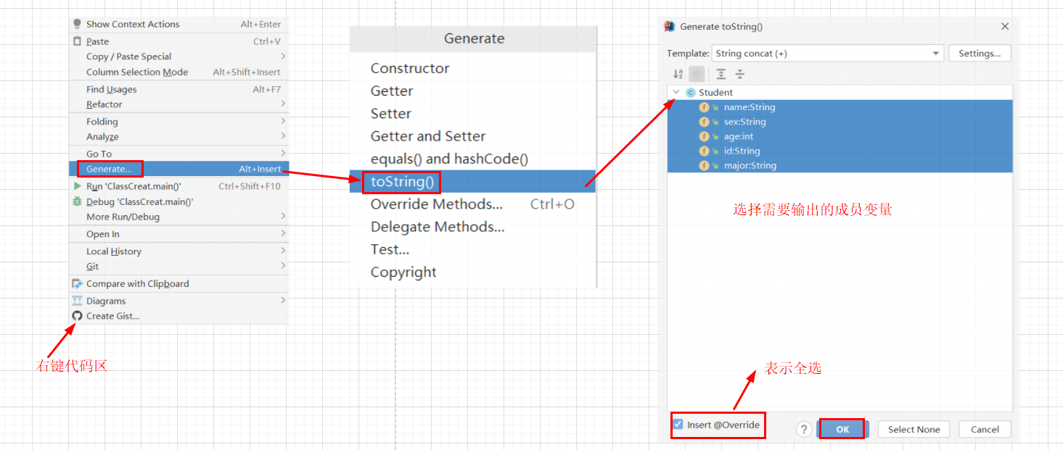Click the IntelliJ logo in dialog title

(x=670, y=26)
